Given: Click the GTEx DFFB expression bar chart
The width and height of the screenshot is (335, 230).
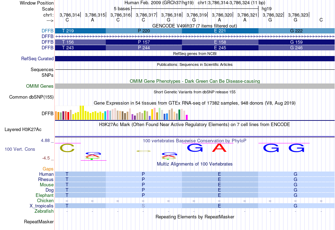Looking at the screenshot, I should [121, 113].
